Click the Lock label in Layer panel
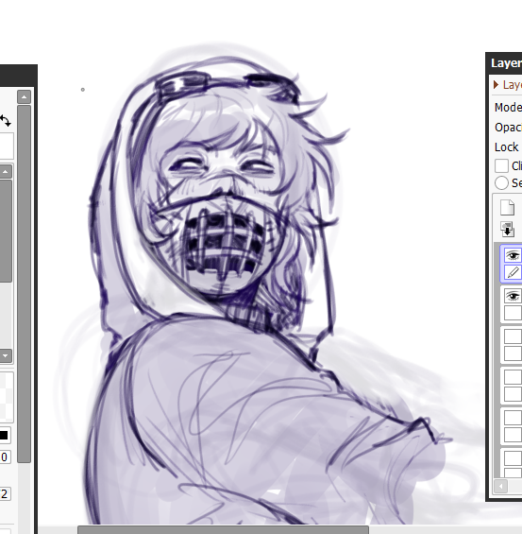The width and height of the screenshot is (522, 534). [507, 147]
